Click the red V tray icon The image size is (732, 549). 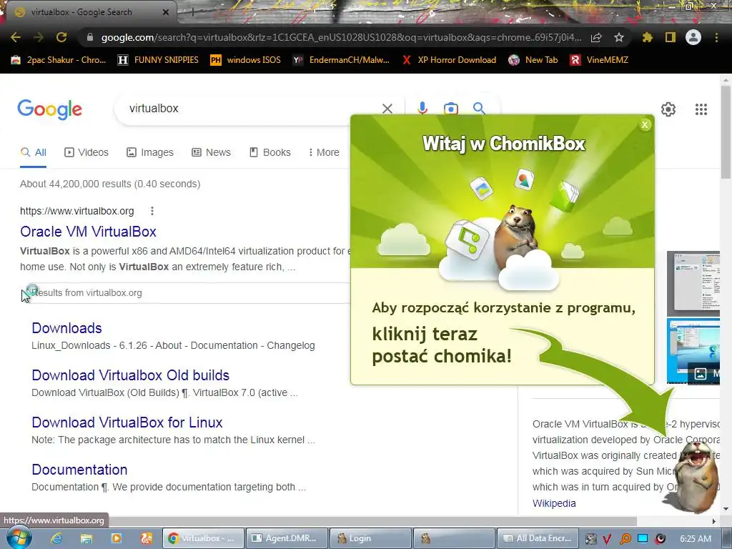607,539
